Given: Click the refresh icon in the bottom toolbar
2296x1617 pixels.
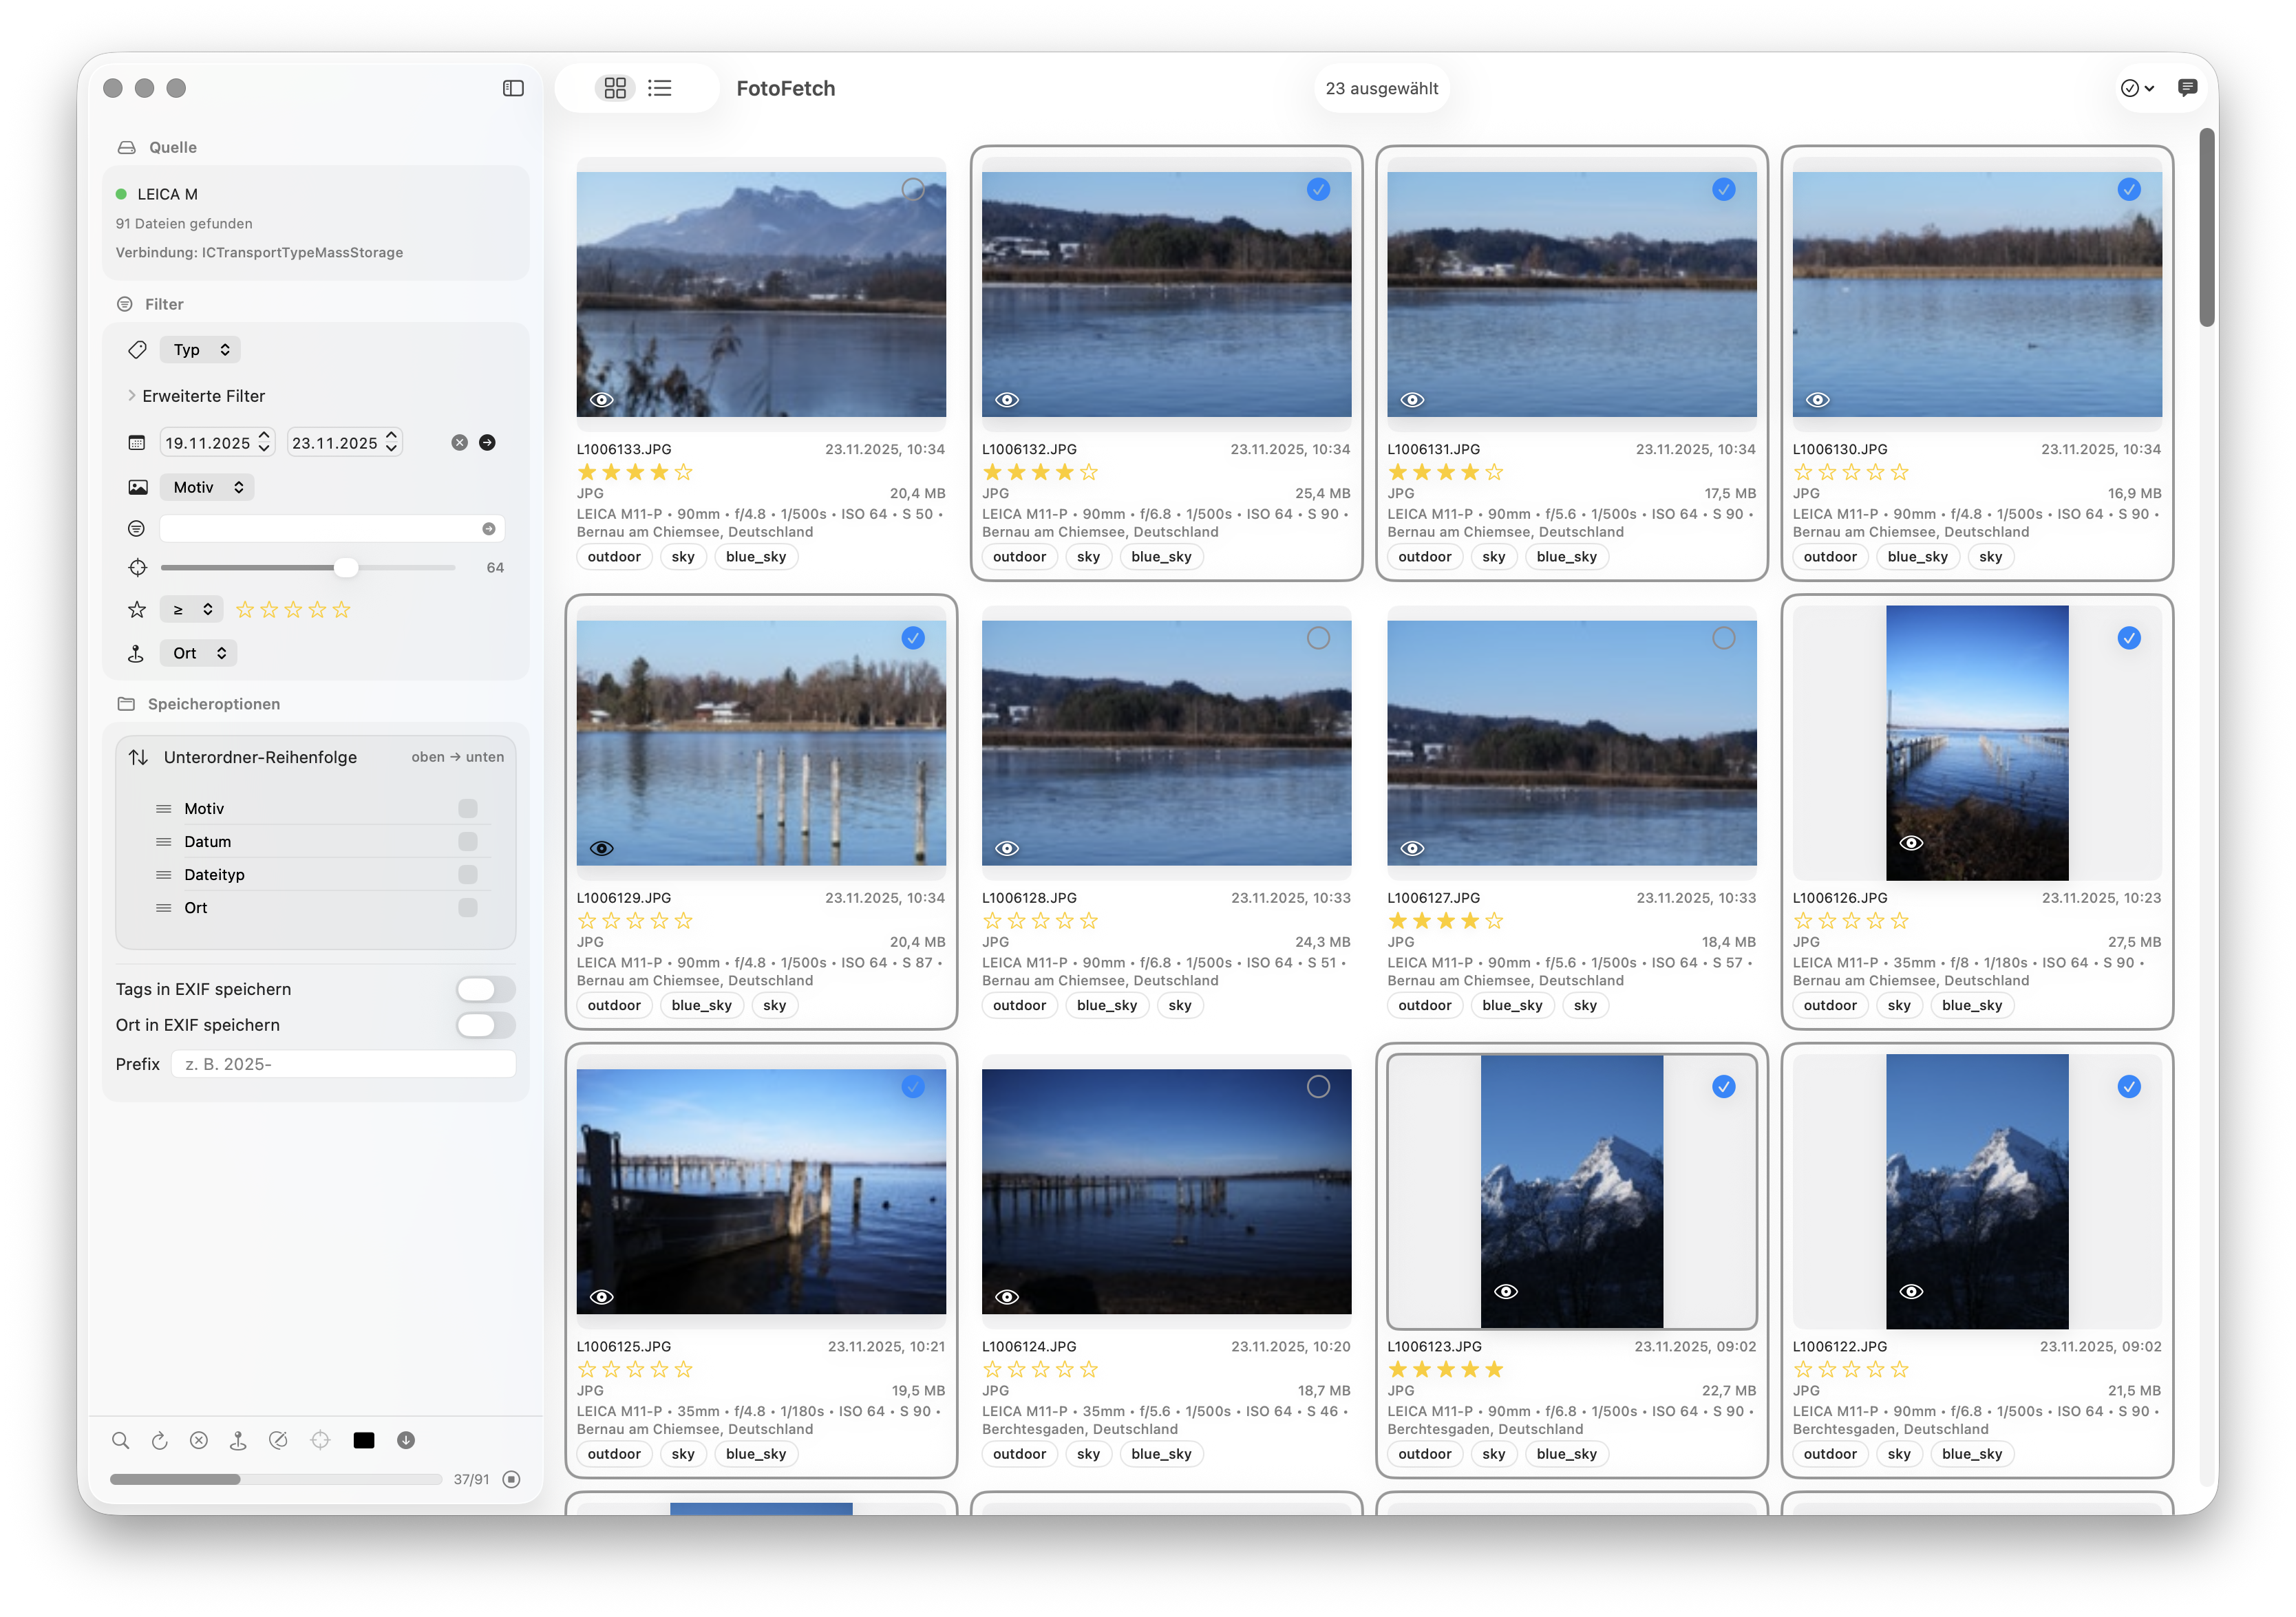Looking at the screenshot, I should 160,1440.
